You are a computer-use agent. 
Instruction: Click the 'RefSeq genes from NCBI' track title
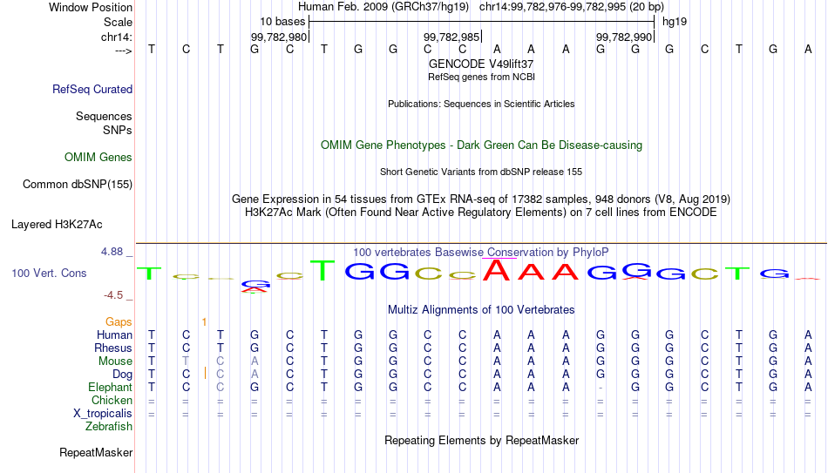[x=481, y=77]
